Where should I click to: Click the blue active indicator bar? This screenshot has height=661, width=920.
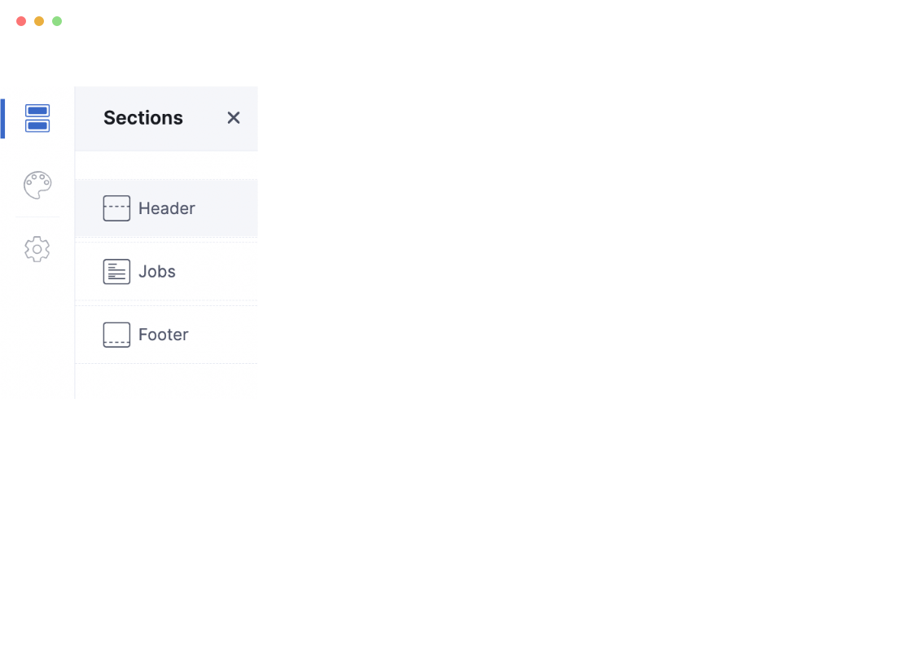tap(2, 118)
